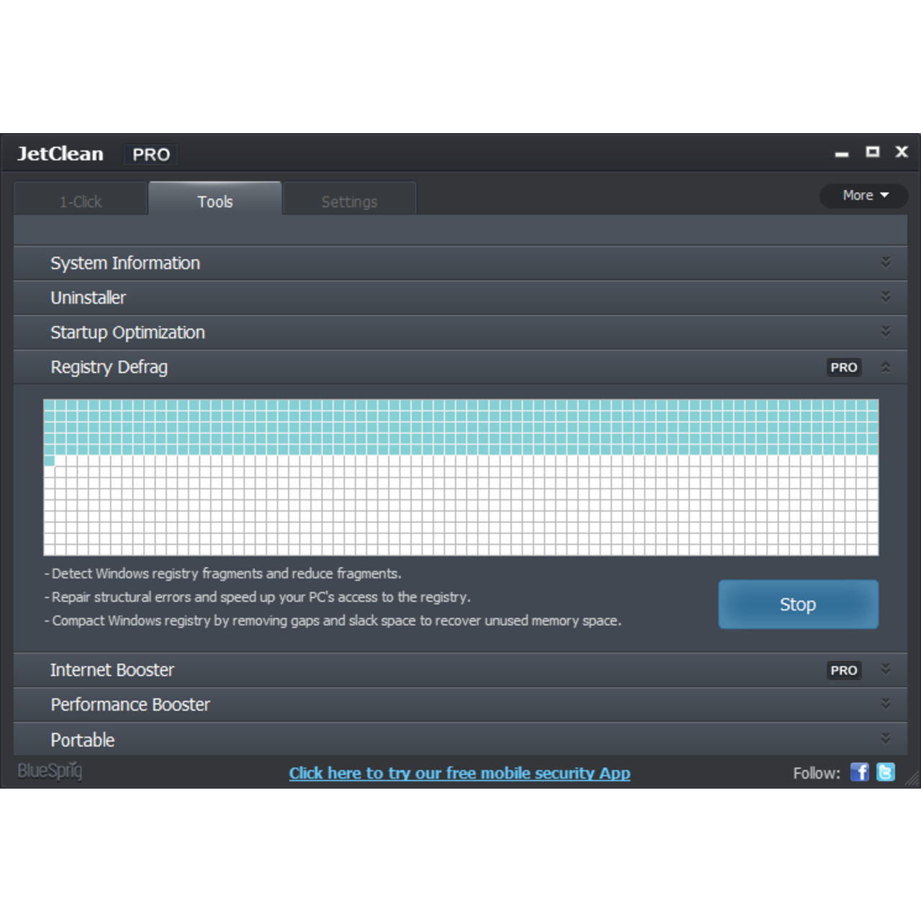Expand the System Information section
The height and width of the screenshot is (921, 921).
[886, 263]
